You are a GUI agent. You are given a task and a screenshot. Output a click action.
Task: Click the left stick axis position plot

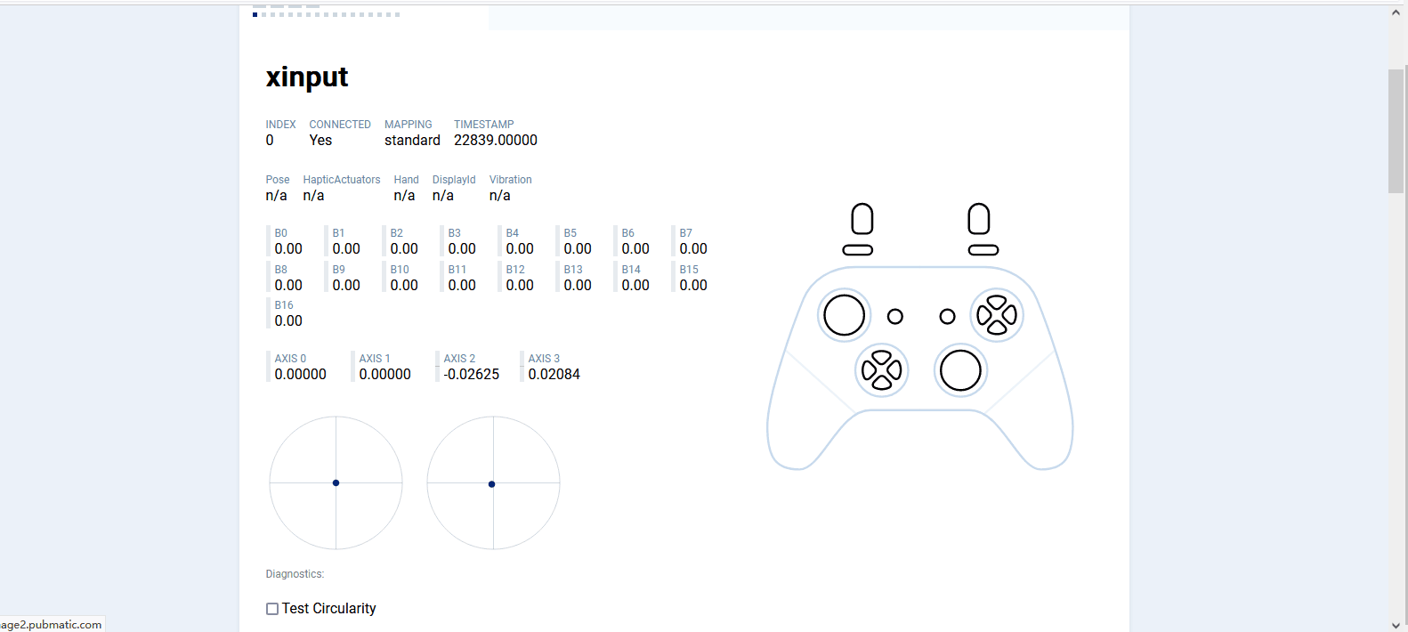[x=336, y=482]
